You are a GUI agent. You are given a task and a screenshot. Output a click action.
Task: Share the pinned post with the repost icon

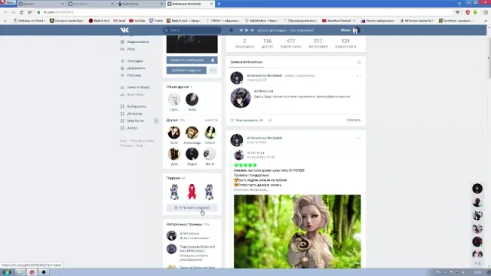coord(270,120)
